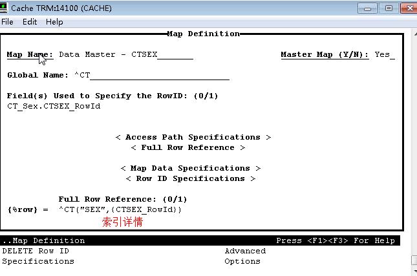Click the Map Name field value
417x276 pixels.
click(126, 54)
